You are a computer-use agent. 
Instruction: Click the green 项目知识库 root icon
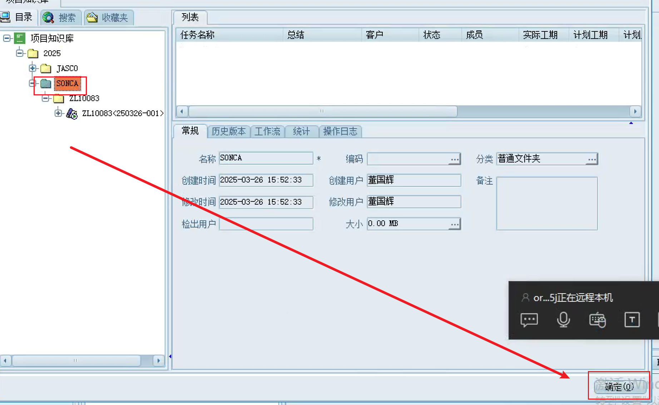20,38
